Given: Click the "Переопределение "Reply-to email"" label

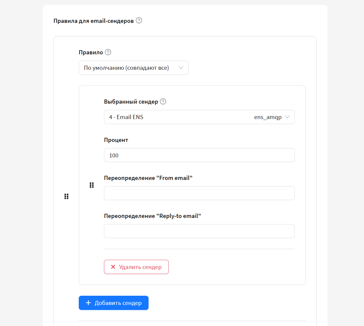Looking at the screenshot, I should pyautogui.click(x=152, y=216).
